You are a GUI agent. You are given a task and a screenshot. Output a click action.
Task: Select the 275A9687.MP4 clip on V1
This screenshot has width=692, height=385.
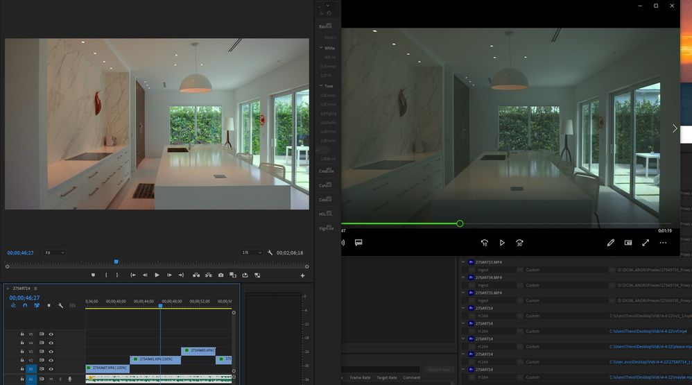pyautogui.click(x=107, y=368)
